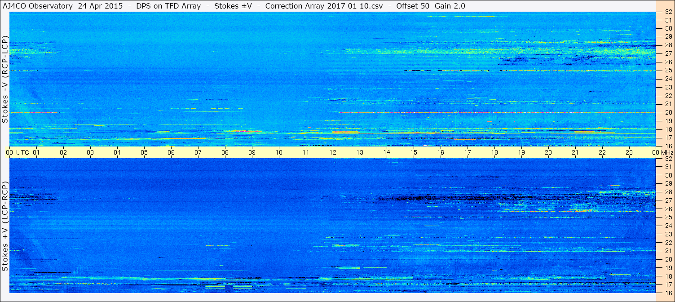Click the Gain 2.0 text in header
The image size is (675, 302).
[x=450, y=6]
